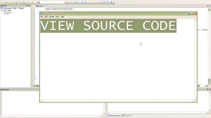Image resolution: width=211 pixels, height=118 pixels.
Task: Click the Help question mark toolbar icon
Action: point(111,2)
